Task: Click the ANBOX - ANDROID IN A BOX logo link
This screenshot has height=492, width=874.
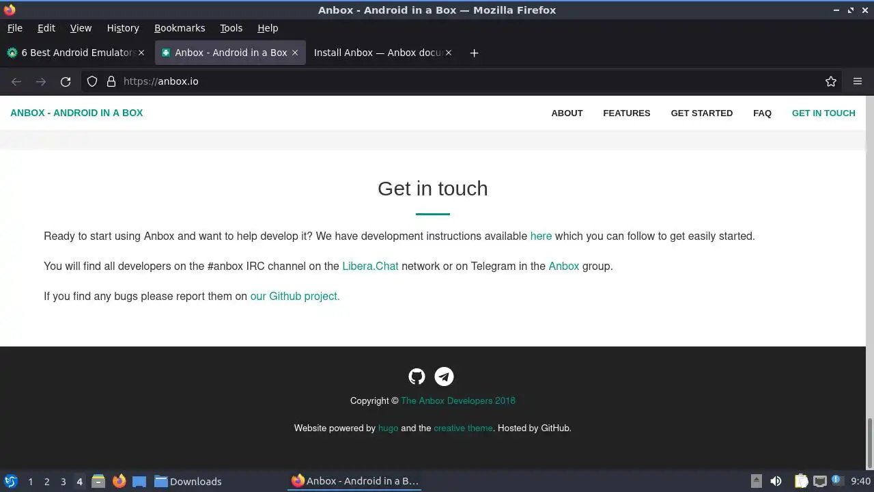Action: (x=76, y=113)
